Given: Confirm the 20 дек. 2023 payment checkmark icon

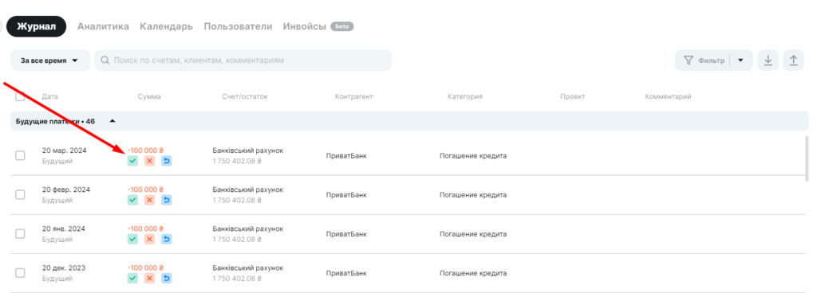Looking at the screenshot, I should click(x=132, y=279).
